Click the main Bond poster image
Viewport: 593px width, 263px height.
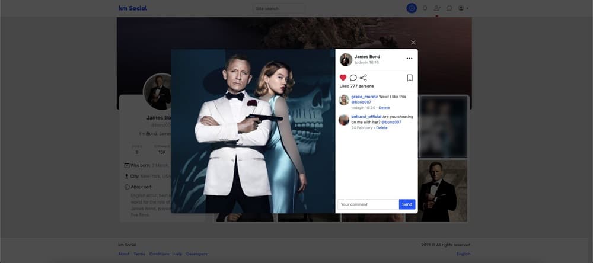[253, 131]
